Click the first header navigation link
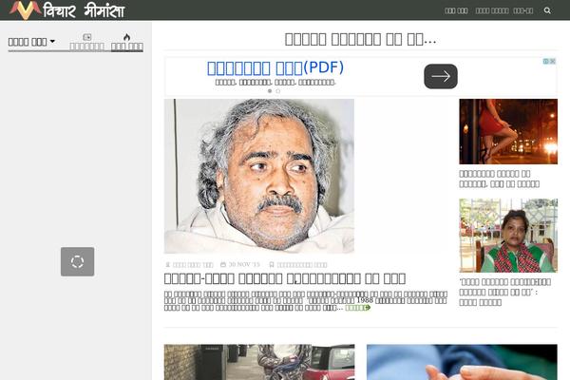Viewport: 570px width, 380px height. pyautogui.click(x=456, y=10)
